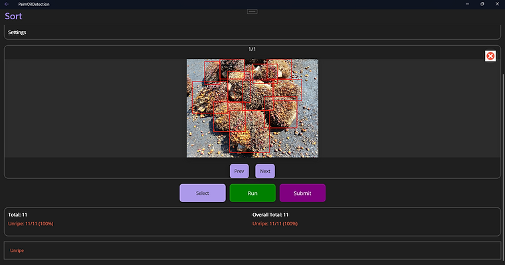Go to the previous image with Prev
This screenshot has width=505, height=265.
point(239,171)
